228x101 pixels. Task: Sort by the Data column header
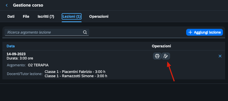[11, 46]
